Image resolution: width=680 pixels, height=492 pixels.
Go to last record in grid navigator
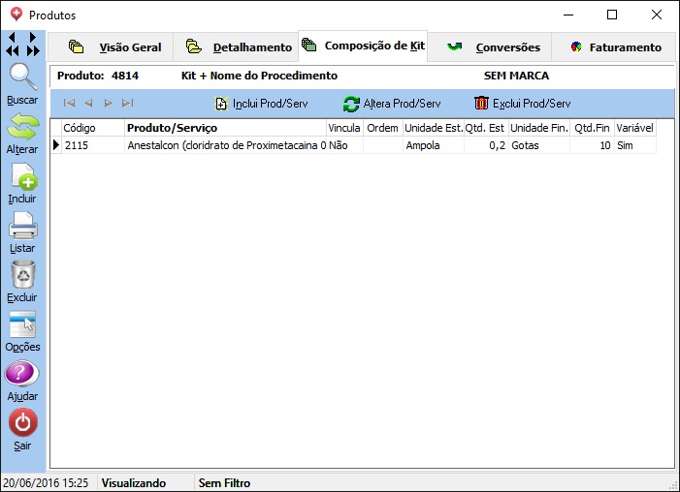click(127, 103)
